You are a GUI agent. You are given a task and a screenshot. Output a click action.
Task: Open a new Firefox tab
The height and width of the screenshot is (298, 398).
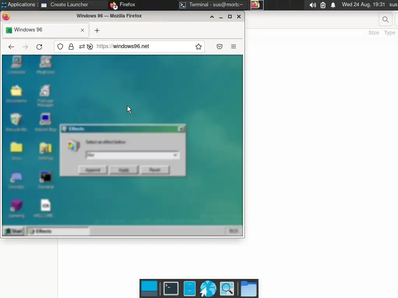[x=97, y=30]
